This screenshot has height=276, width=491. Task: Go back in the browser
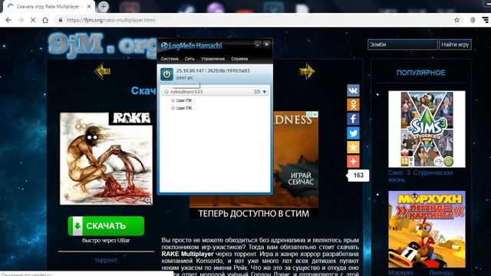8,20
